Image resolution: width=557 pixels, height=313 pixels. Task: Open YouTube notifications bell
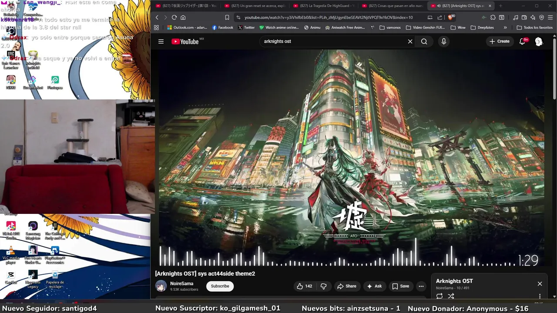pyautogui.click(x=523, y=41)
